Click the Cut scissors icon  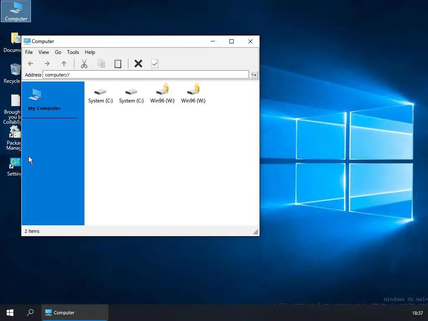pos(84,64)
